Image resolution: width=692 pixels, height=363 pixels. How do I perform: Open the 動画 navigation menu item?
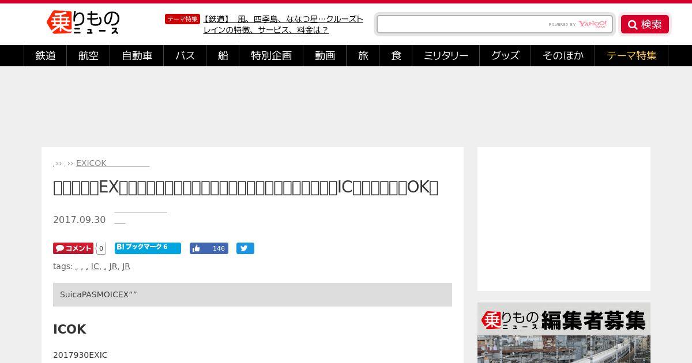[325, 55]
